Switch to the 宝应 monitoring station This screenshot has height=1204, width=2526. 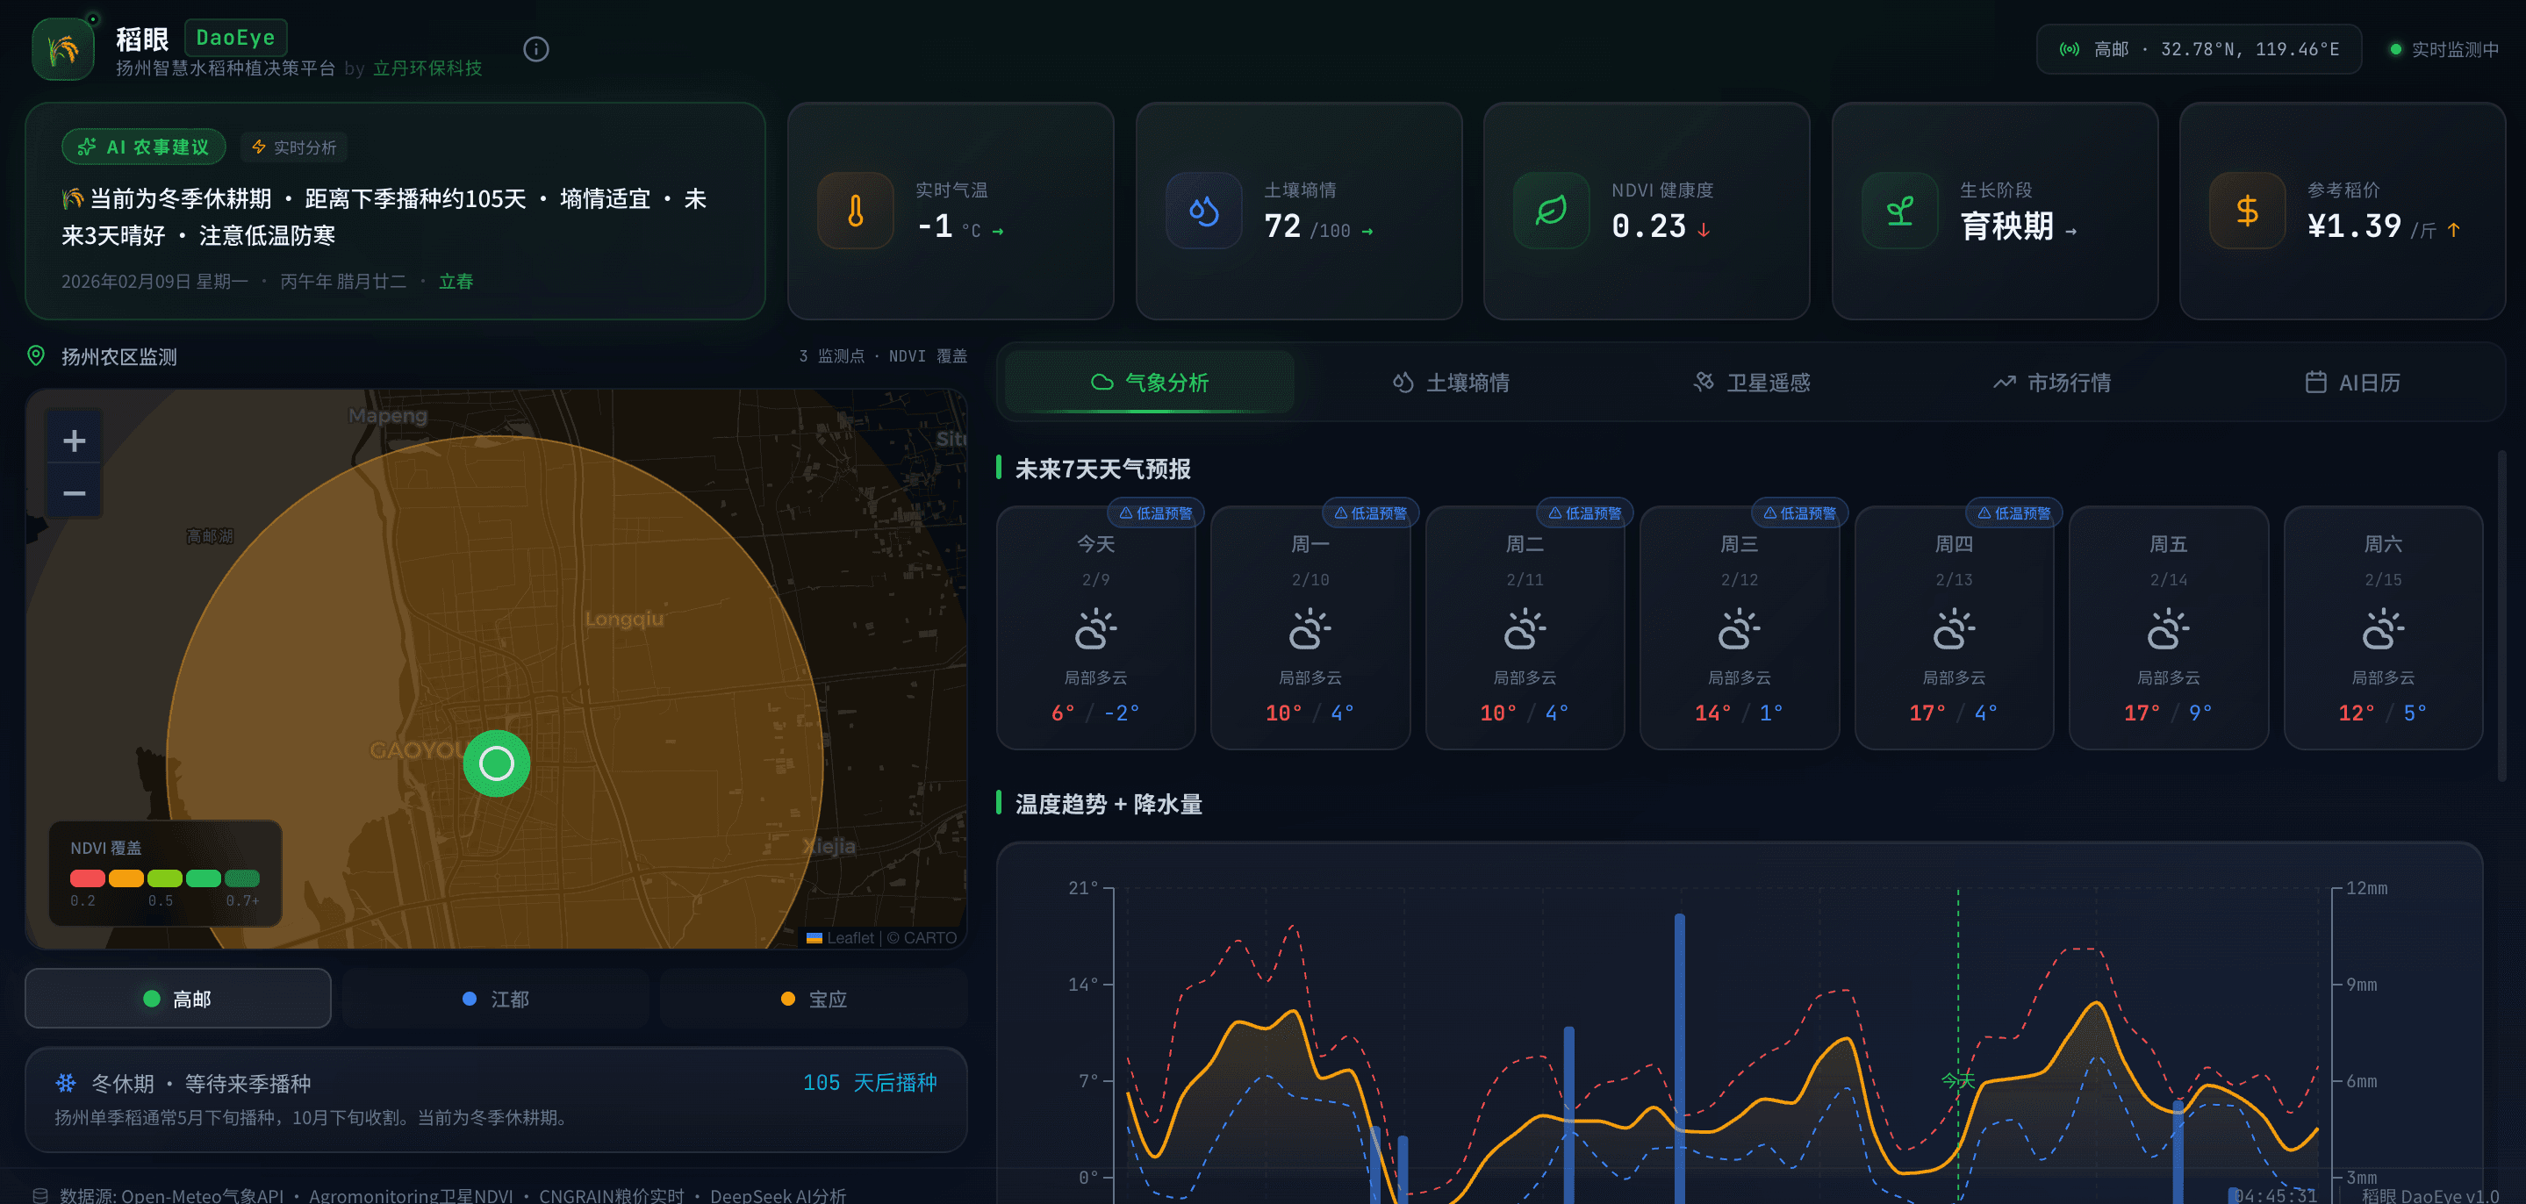point(813,998)
